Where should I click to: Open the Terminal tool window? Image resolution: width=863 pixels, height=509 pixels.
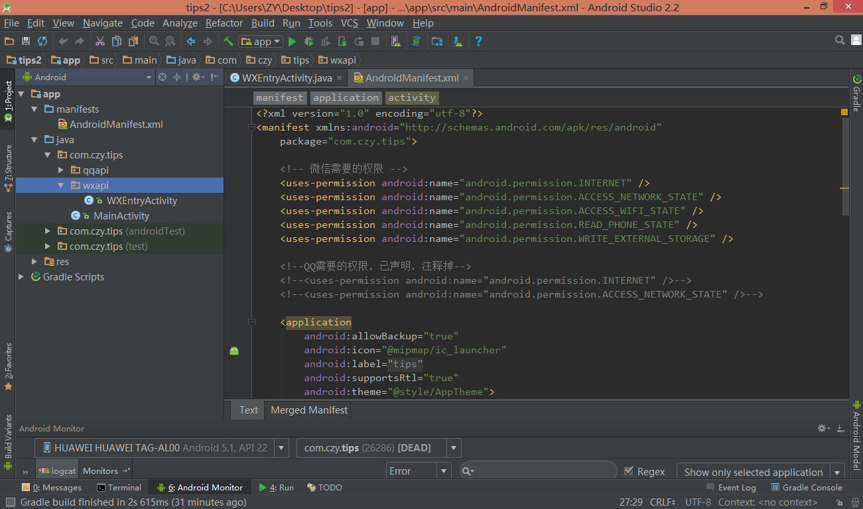point(119,488)
